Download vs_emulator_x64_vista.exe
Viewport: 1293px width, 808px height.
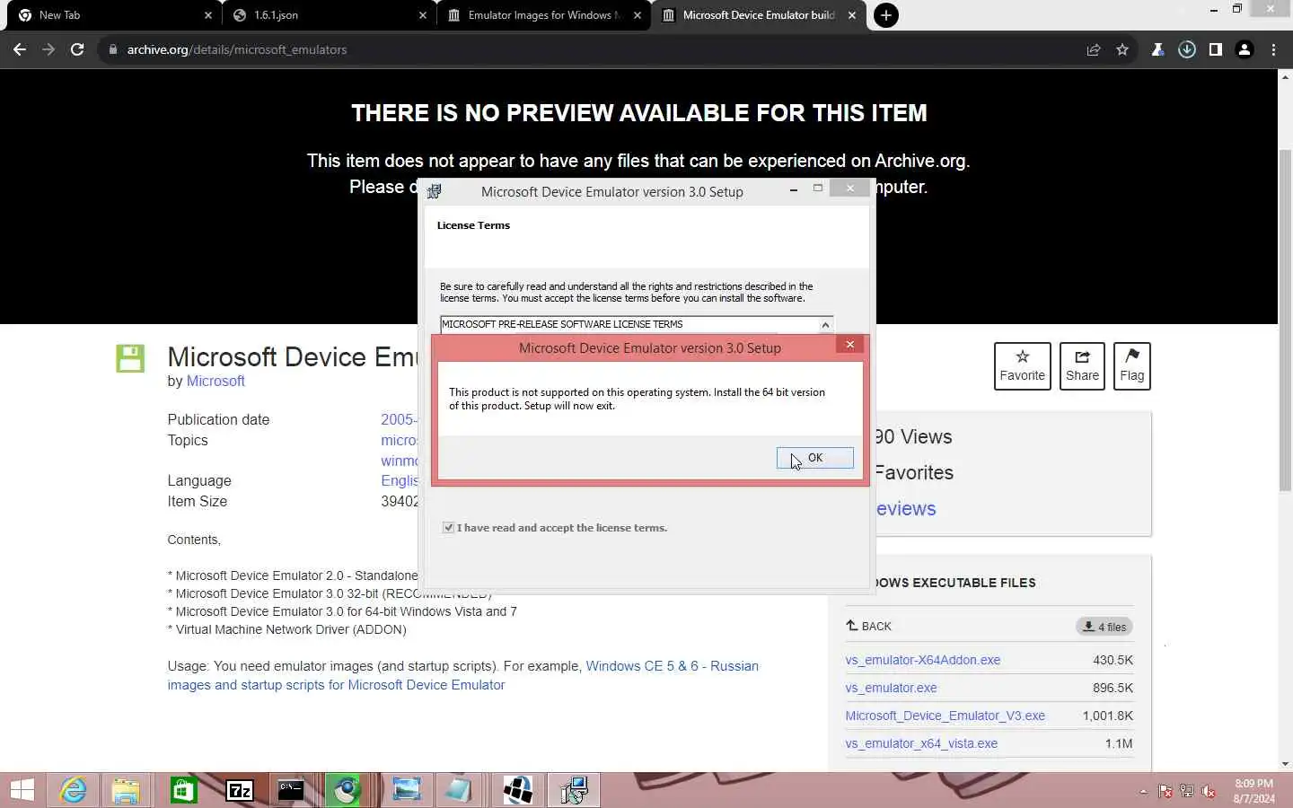tap(921, 743)
